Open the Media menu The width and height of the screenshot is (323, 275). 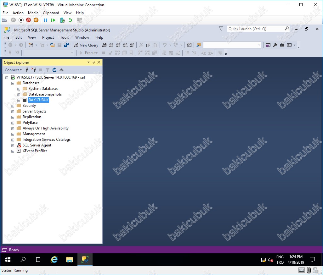[x=33, y=13]
